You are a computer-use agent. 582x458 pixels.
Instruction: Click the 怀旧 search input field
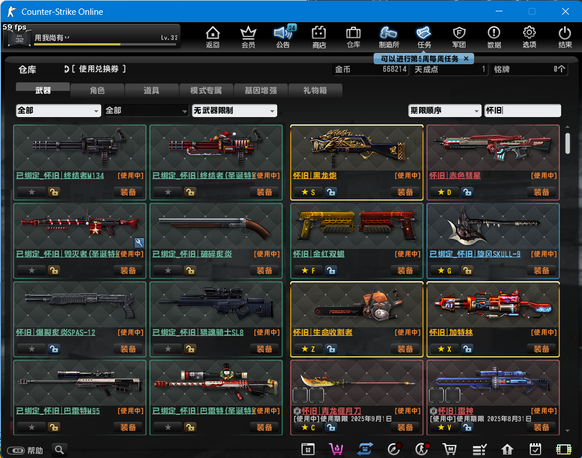[x=522, y=110]
